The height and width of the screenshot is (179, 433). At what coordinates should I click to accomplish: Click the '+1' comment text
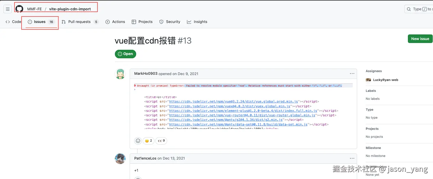(136, 170)
